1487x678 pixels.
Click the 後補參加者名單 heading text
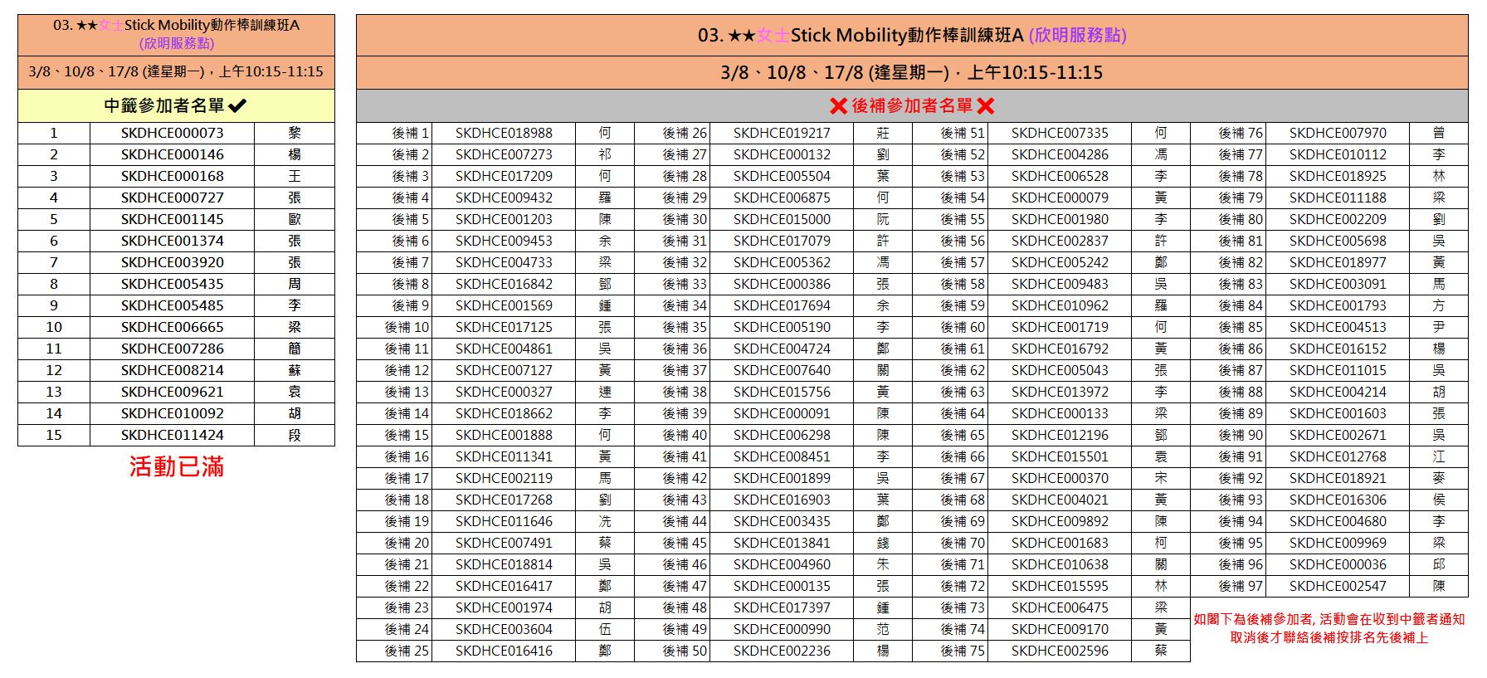click(912, 106)
